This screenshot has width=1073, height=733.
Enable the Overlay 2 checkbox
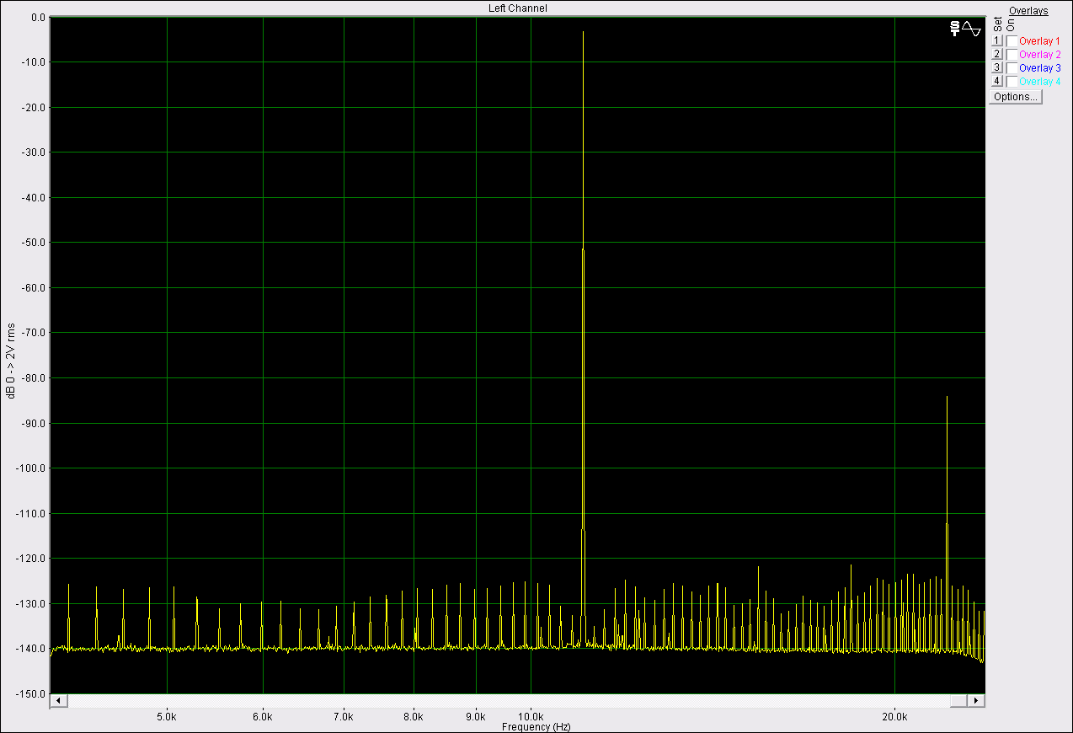pos(1012,55)
